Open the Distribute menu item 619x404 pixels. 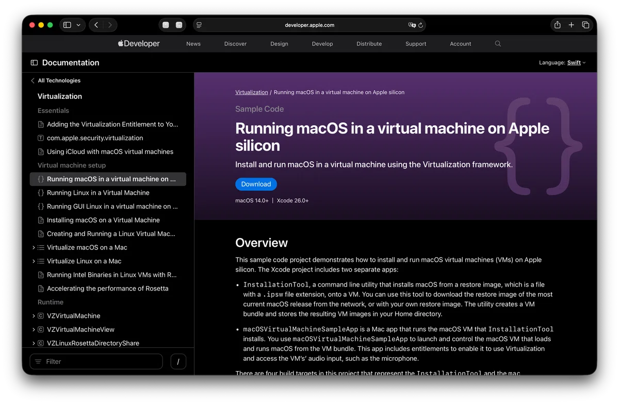pyautogui.click(x=369, y=44)
